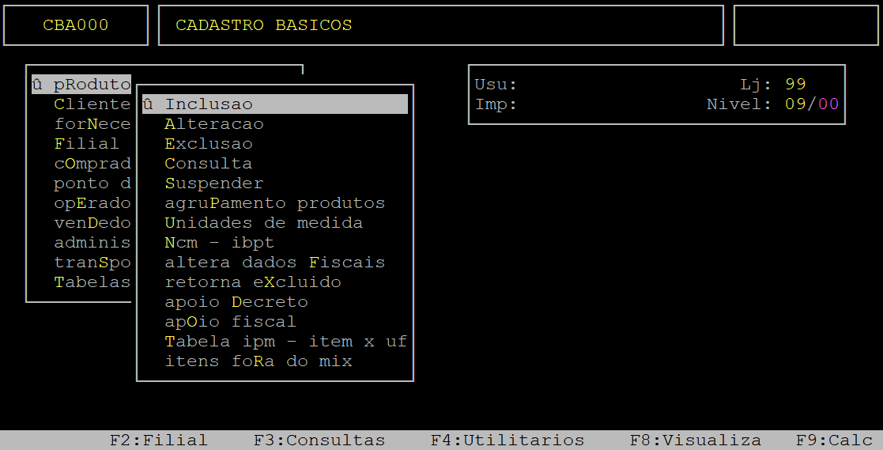The width and height of the screenshot is (883, 450).
Task: Click Suspender in the product submenu
Action: (214, 183)
